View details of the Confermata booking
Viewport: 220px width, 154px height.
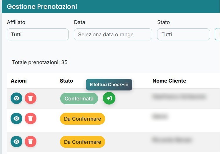pos(16,98)
